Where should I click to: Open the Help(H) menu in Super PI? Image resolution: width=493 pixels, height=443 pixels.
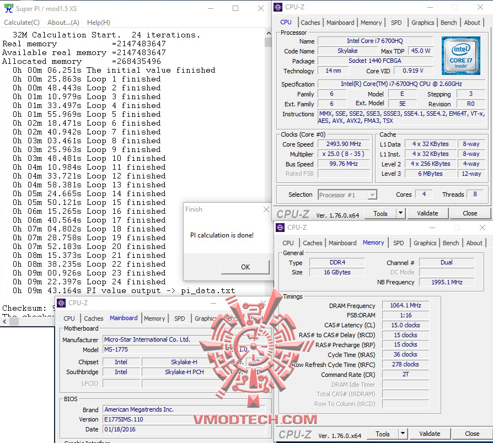click(98, 23)
